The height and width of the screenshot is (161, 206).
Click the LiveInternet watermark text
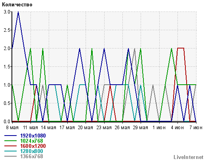[189, 157]
